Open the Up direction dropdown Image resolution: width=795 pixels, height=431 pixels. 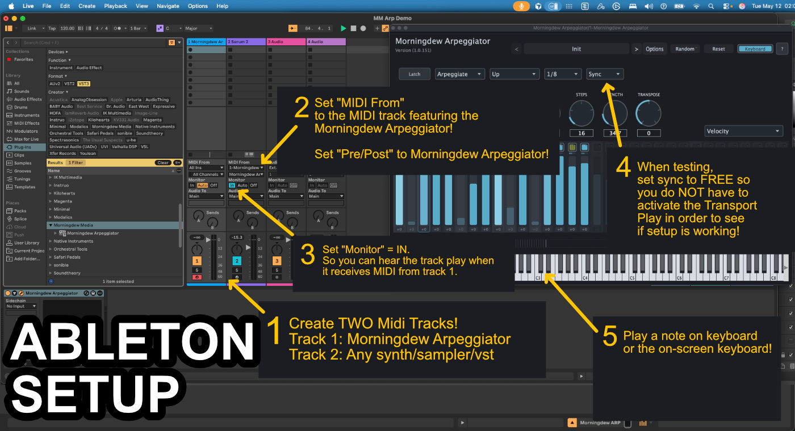point(514,74)
